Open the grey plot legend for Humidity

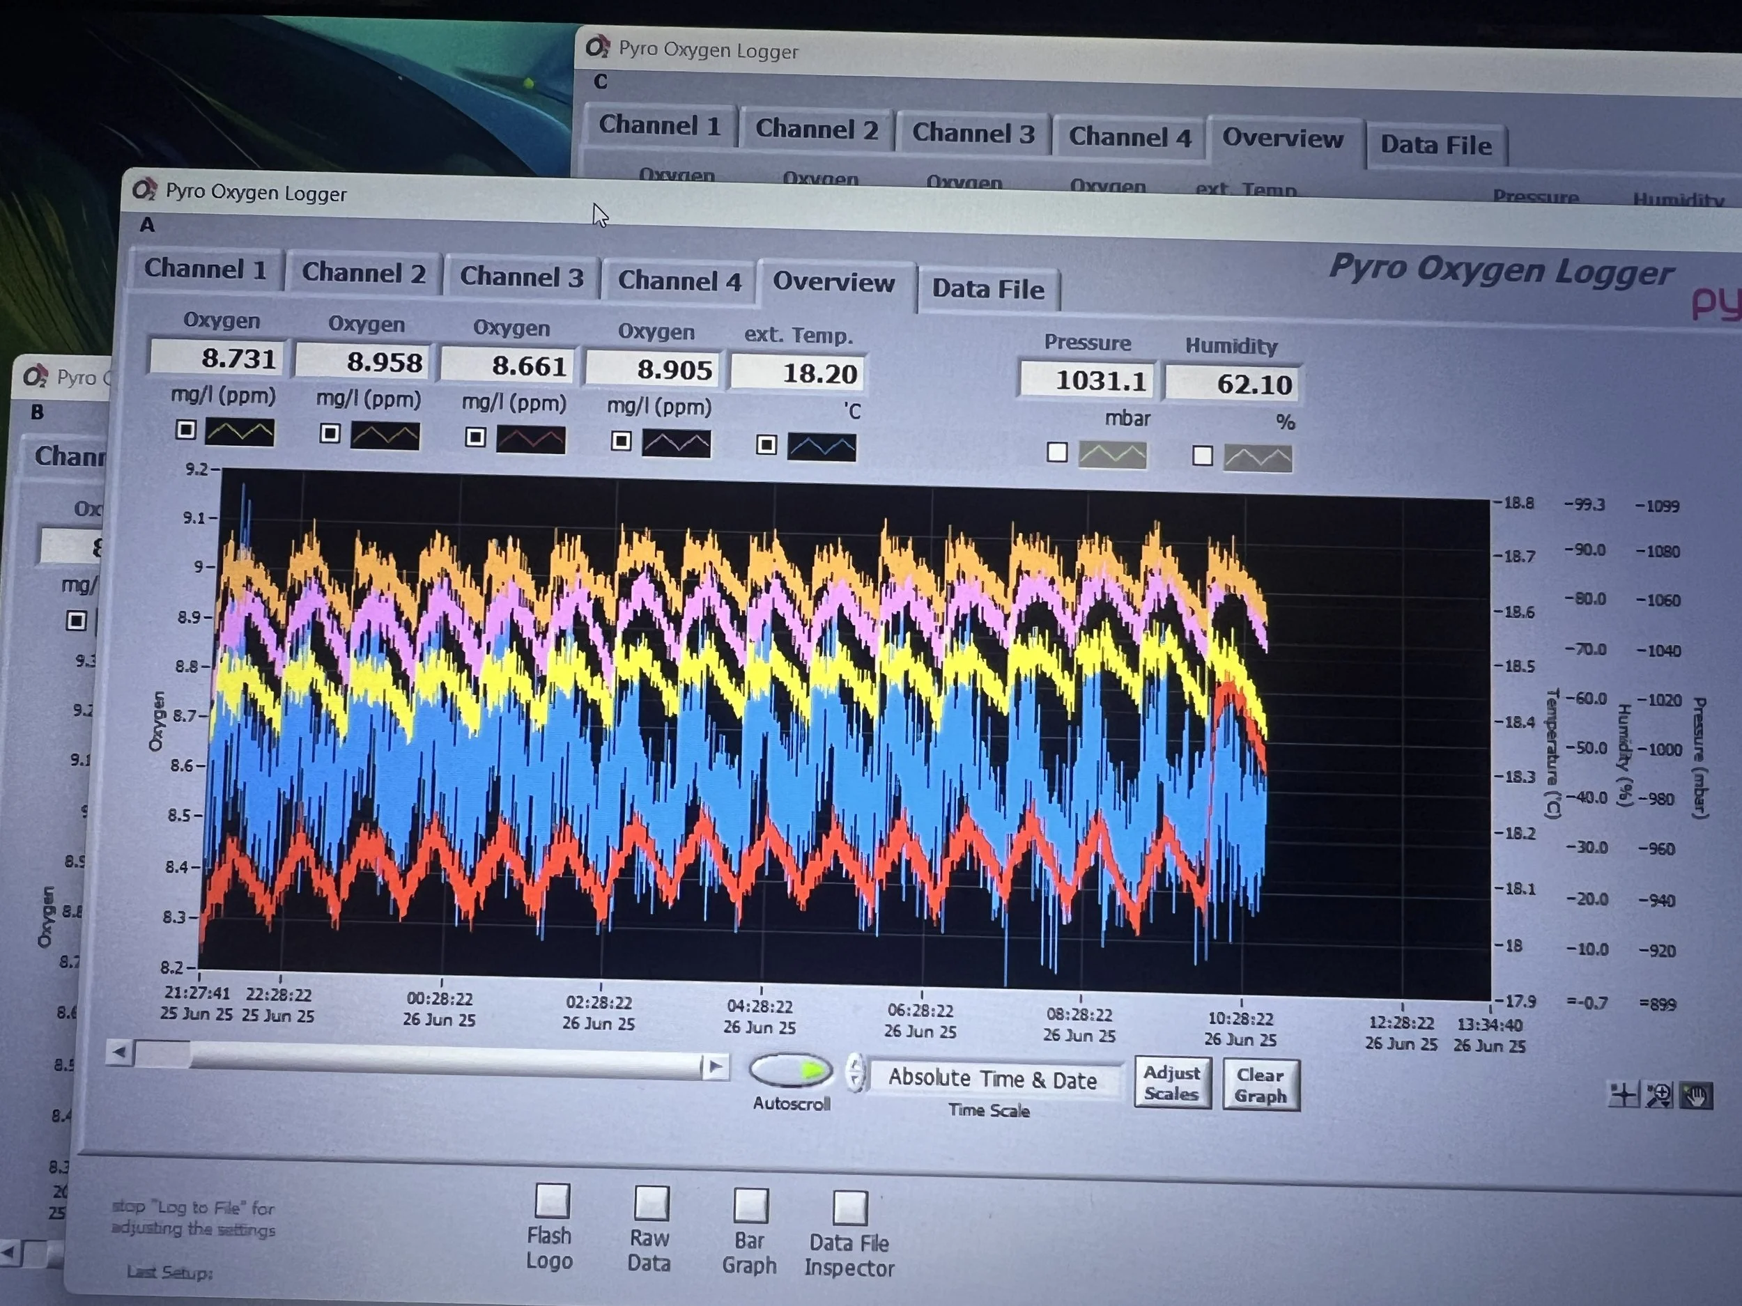coord(1258,458)
